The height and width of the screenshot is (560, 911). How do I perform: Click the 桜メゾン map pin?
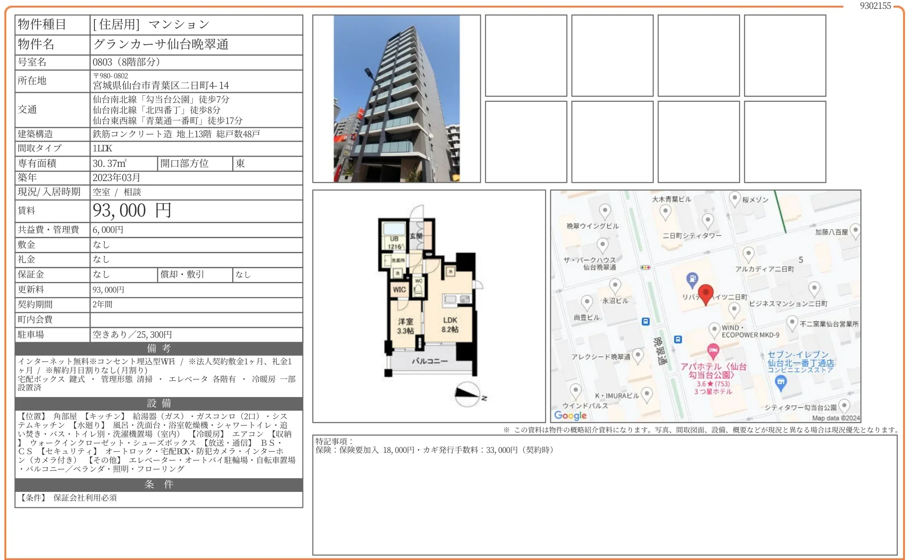click(735, 198)
